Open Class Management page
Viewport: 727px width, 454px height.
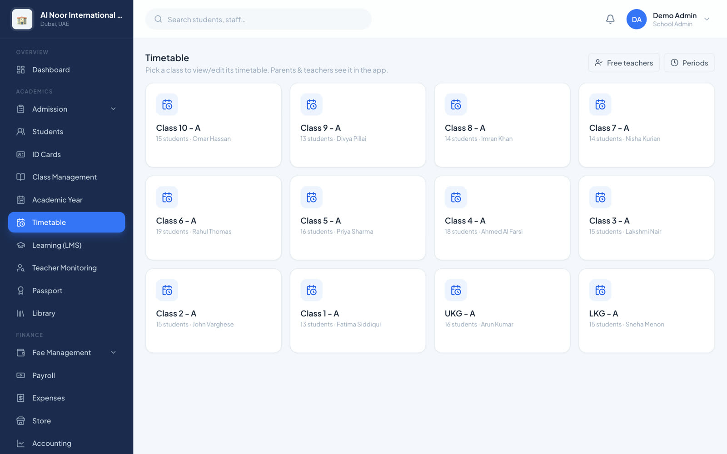click(x=66, y=177)
